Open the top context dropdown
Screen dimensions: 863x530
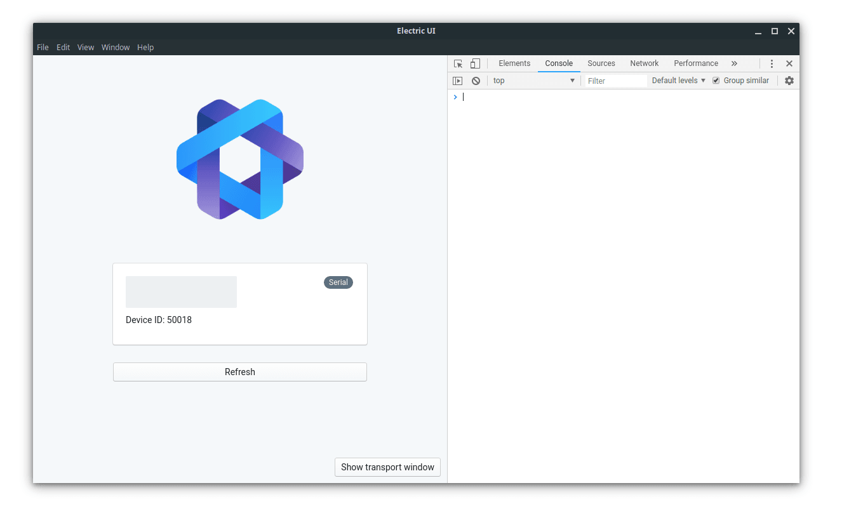click(533, 81)
